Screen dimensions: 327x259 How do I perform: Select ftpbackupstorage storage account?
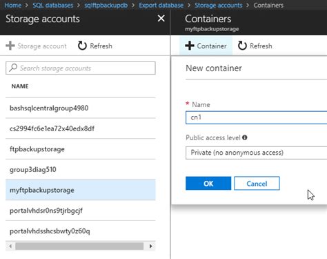[x=81, y=149]
